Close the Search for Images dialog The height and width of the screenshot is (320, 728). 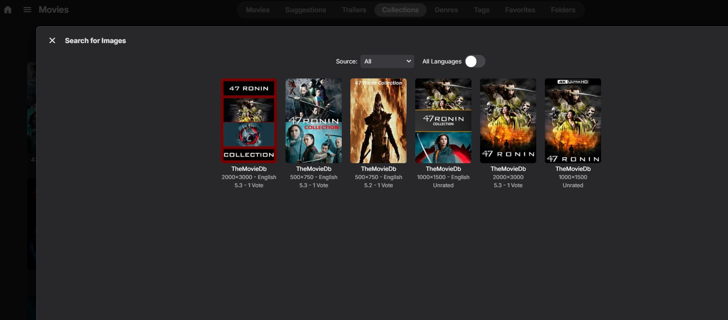(x=52, y=40)
